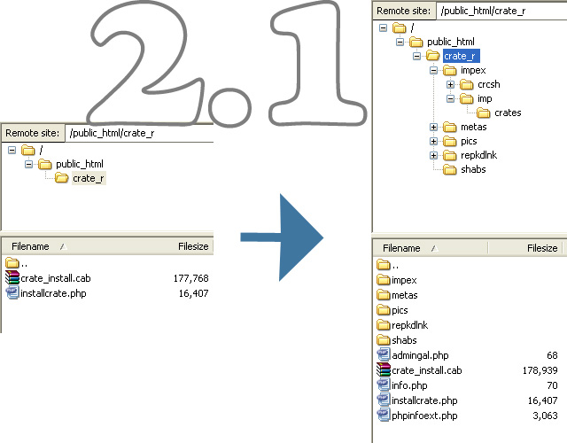
Task: Collapse the public_html node in left tree
Action: [x=28, y=164]
